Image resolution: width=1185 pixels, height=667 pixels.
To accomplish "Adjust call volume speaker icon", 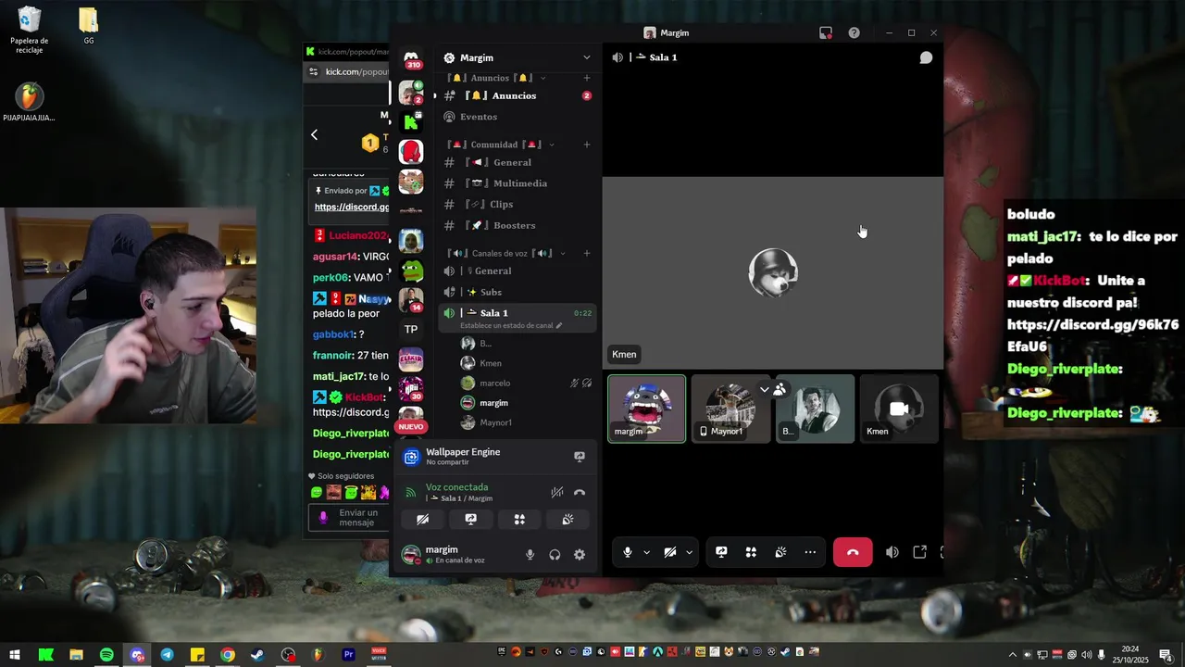I will coord(892,552).
